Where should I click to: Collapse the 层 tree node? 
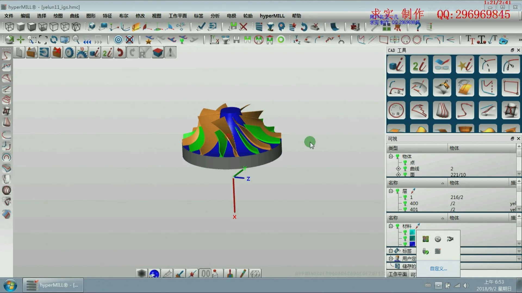(x=391, y=191)
